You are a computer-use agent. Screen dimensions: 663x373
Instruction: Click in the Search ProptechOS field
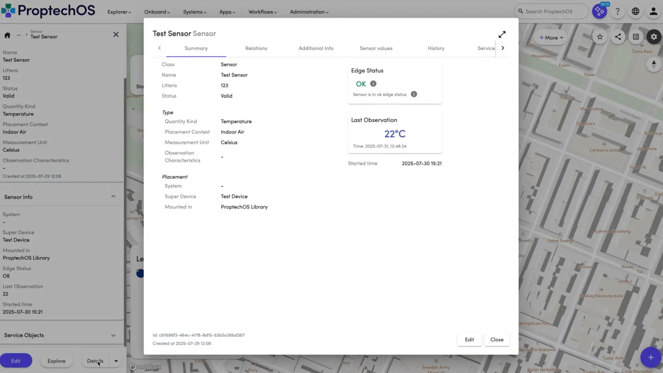(x=552, y=11)
